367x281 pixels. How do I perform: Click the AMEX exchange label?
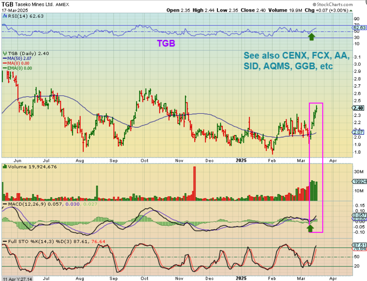point(62,5)
